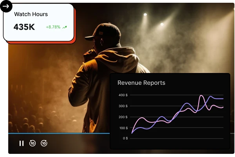The image size is (235, 157).
Task: Click the Revenue Reports title
Action: click(x=141, y=83)
